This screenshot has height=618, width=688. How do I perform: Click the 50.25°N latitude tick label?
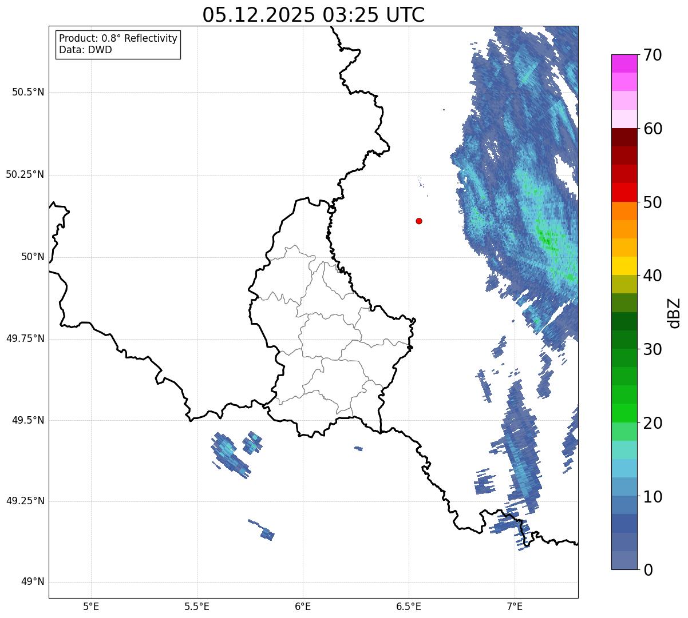coord(25,174)
